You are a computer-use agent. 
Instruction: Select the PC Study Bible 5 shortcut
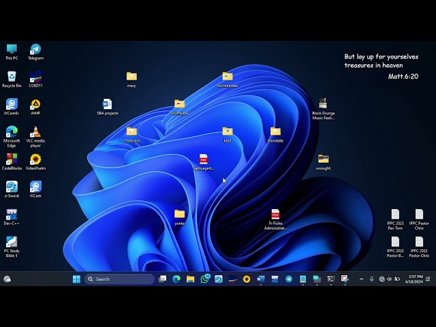point(12,247)
